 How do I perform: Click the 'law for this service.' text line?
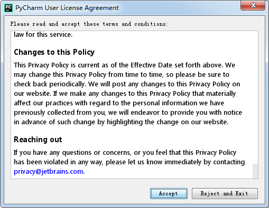pos(43,35)
